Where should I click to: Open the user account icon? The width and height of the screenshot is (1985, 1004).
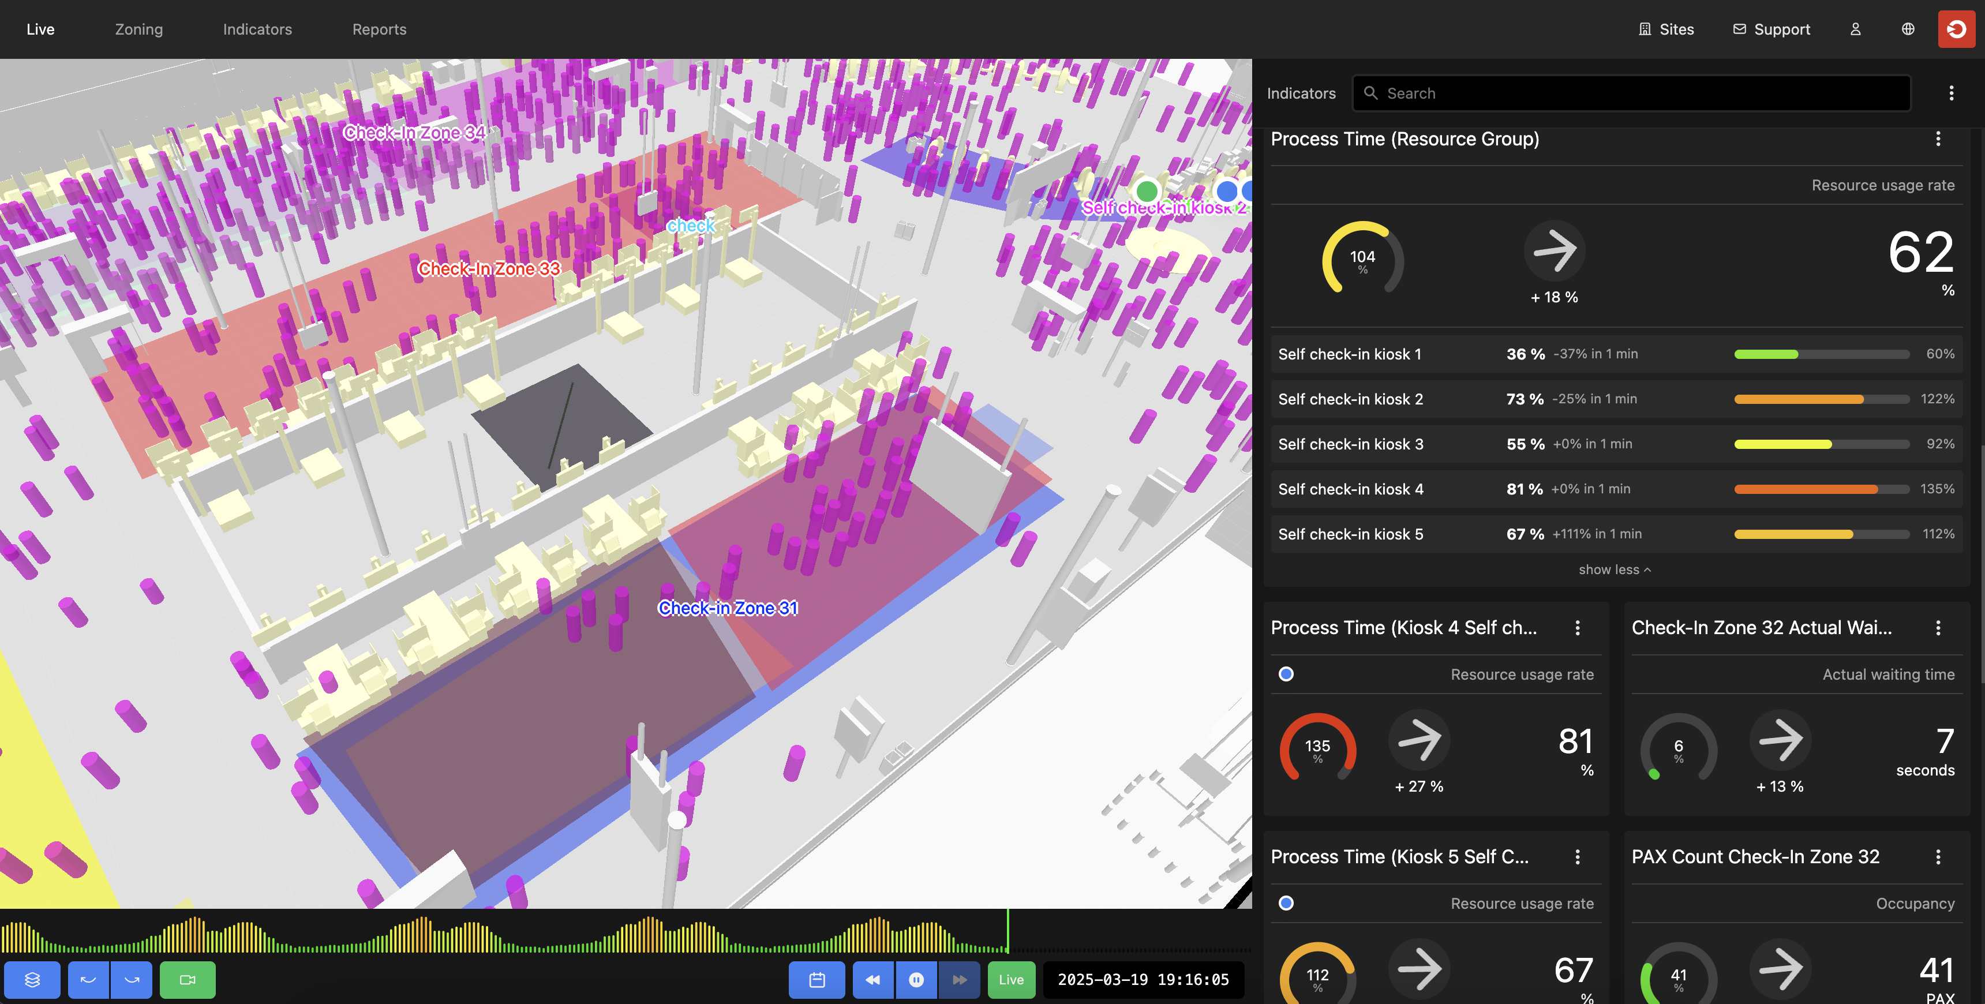(x=1856, y=29)
